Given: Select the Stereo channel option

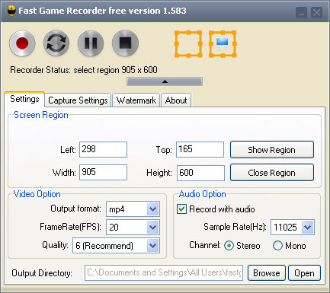Looking at the screenshot, I should coord(229,246).
